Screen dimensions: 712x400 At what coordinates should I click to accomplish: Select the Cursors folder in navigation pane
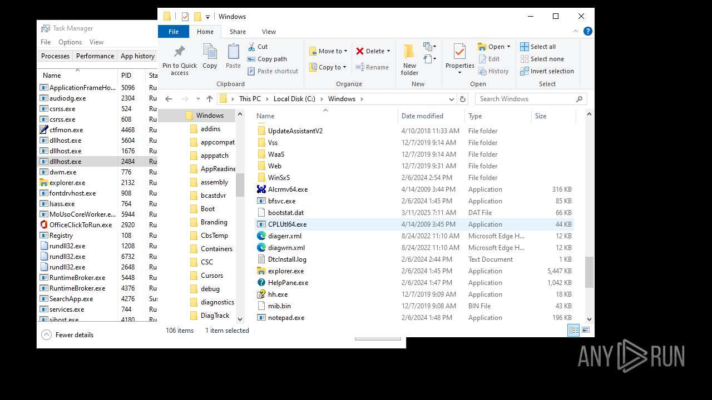[x=211, y=276]
